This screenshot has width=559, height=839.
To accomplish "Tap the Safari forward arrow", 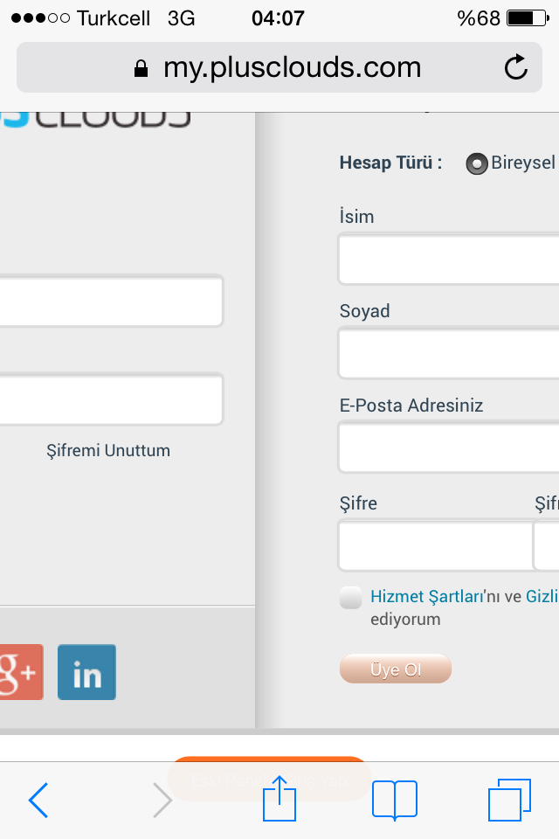I will (162, 800).
